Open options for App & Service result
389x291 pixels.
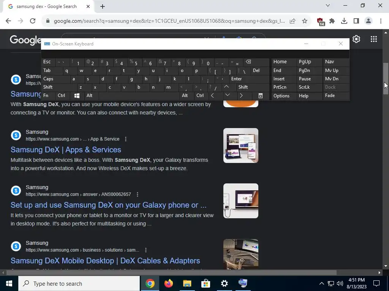pyautogui.click(x=126, y=139)
